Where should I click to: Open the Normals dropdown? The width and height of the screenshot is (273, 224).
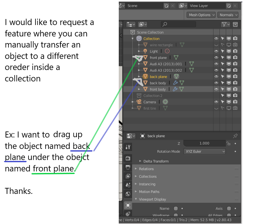point(228,15)
